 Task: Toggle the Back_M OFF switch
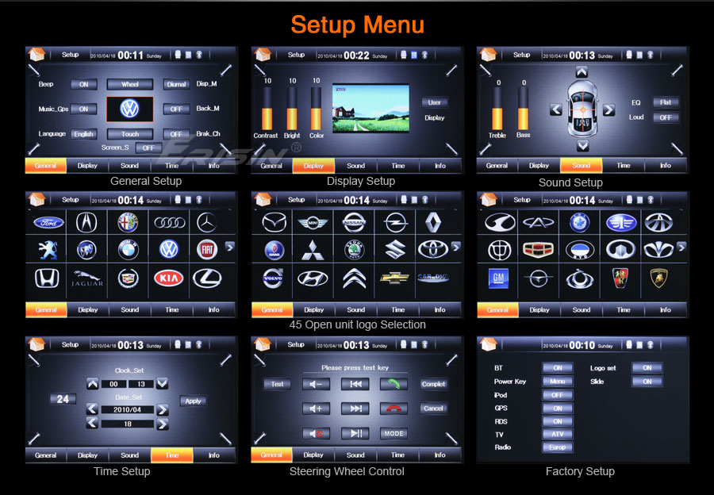pyautogui.click(x=176, y=109)
